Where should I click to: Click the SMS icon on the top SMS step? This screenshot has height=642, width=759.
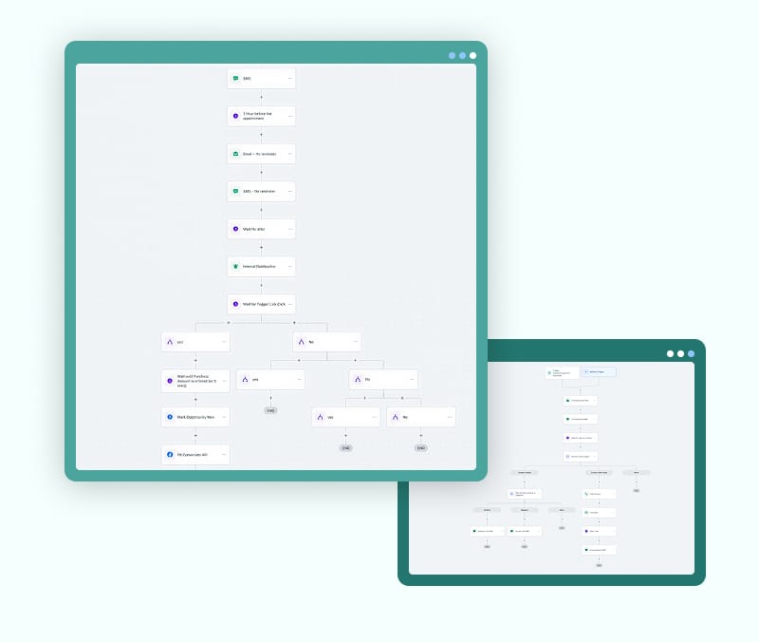[235, 79]
